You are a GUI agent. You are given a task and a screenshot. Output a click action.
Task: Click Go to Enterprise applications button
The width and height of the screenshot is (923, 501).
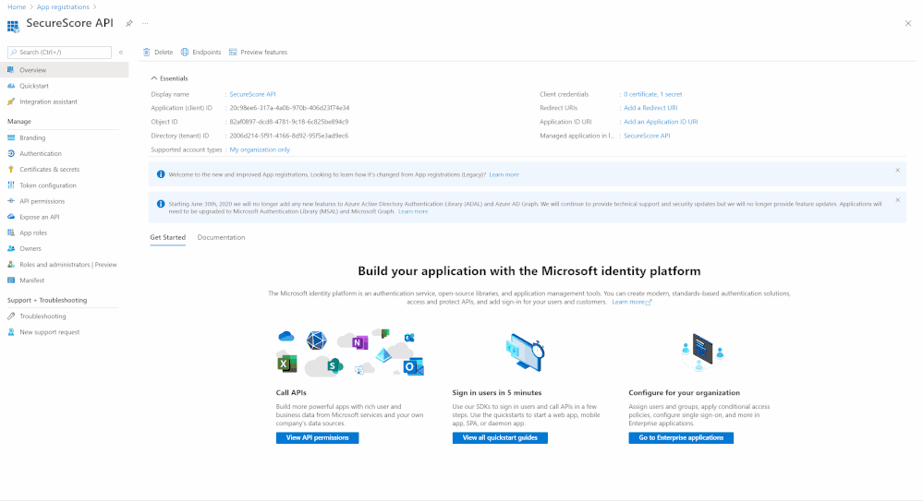point(681,438)
